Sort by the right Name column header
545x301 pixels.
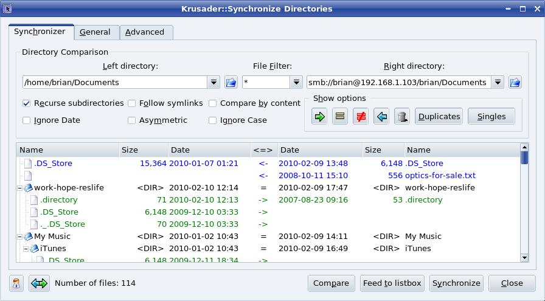pos(462,150)
